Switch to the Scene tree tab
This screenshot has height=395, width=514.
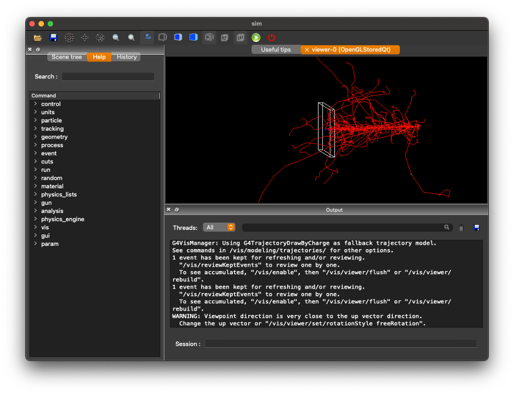(66, 57)
